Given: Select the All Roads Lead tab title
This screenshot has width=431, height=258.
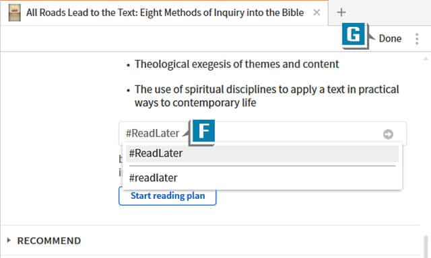Looking at the screenshot, I should [165, 13].
